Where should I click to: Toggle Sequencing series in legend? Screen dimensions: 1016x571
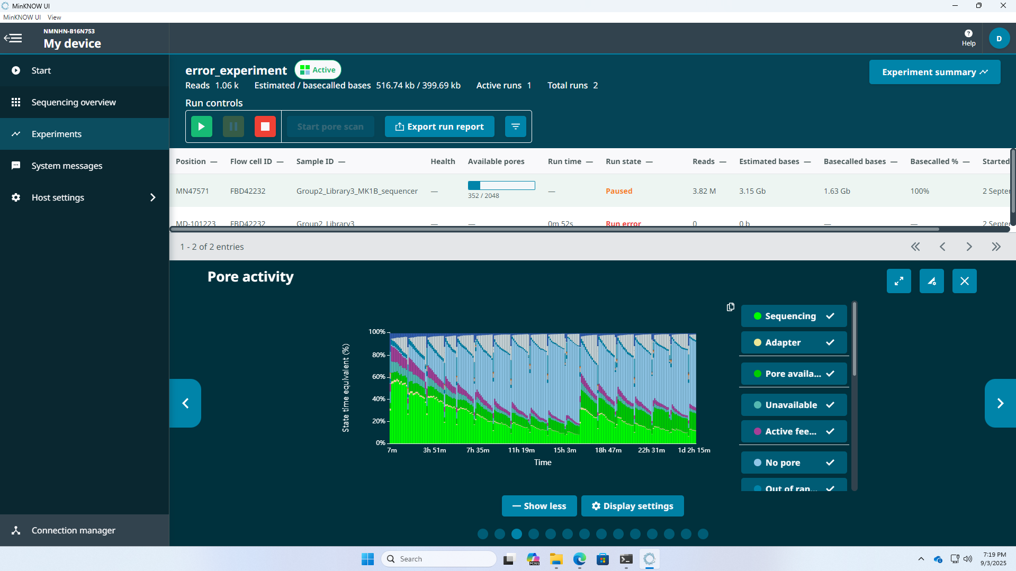794,316
